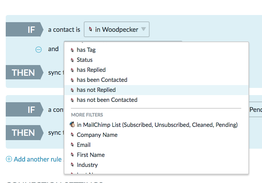The width and height of the screenshot is (262, 183).
Task: Select the 'Email' field filter
Action: point(156,145)
